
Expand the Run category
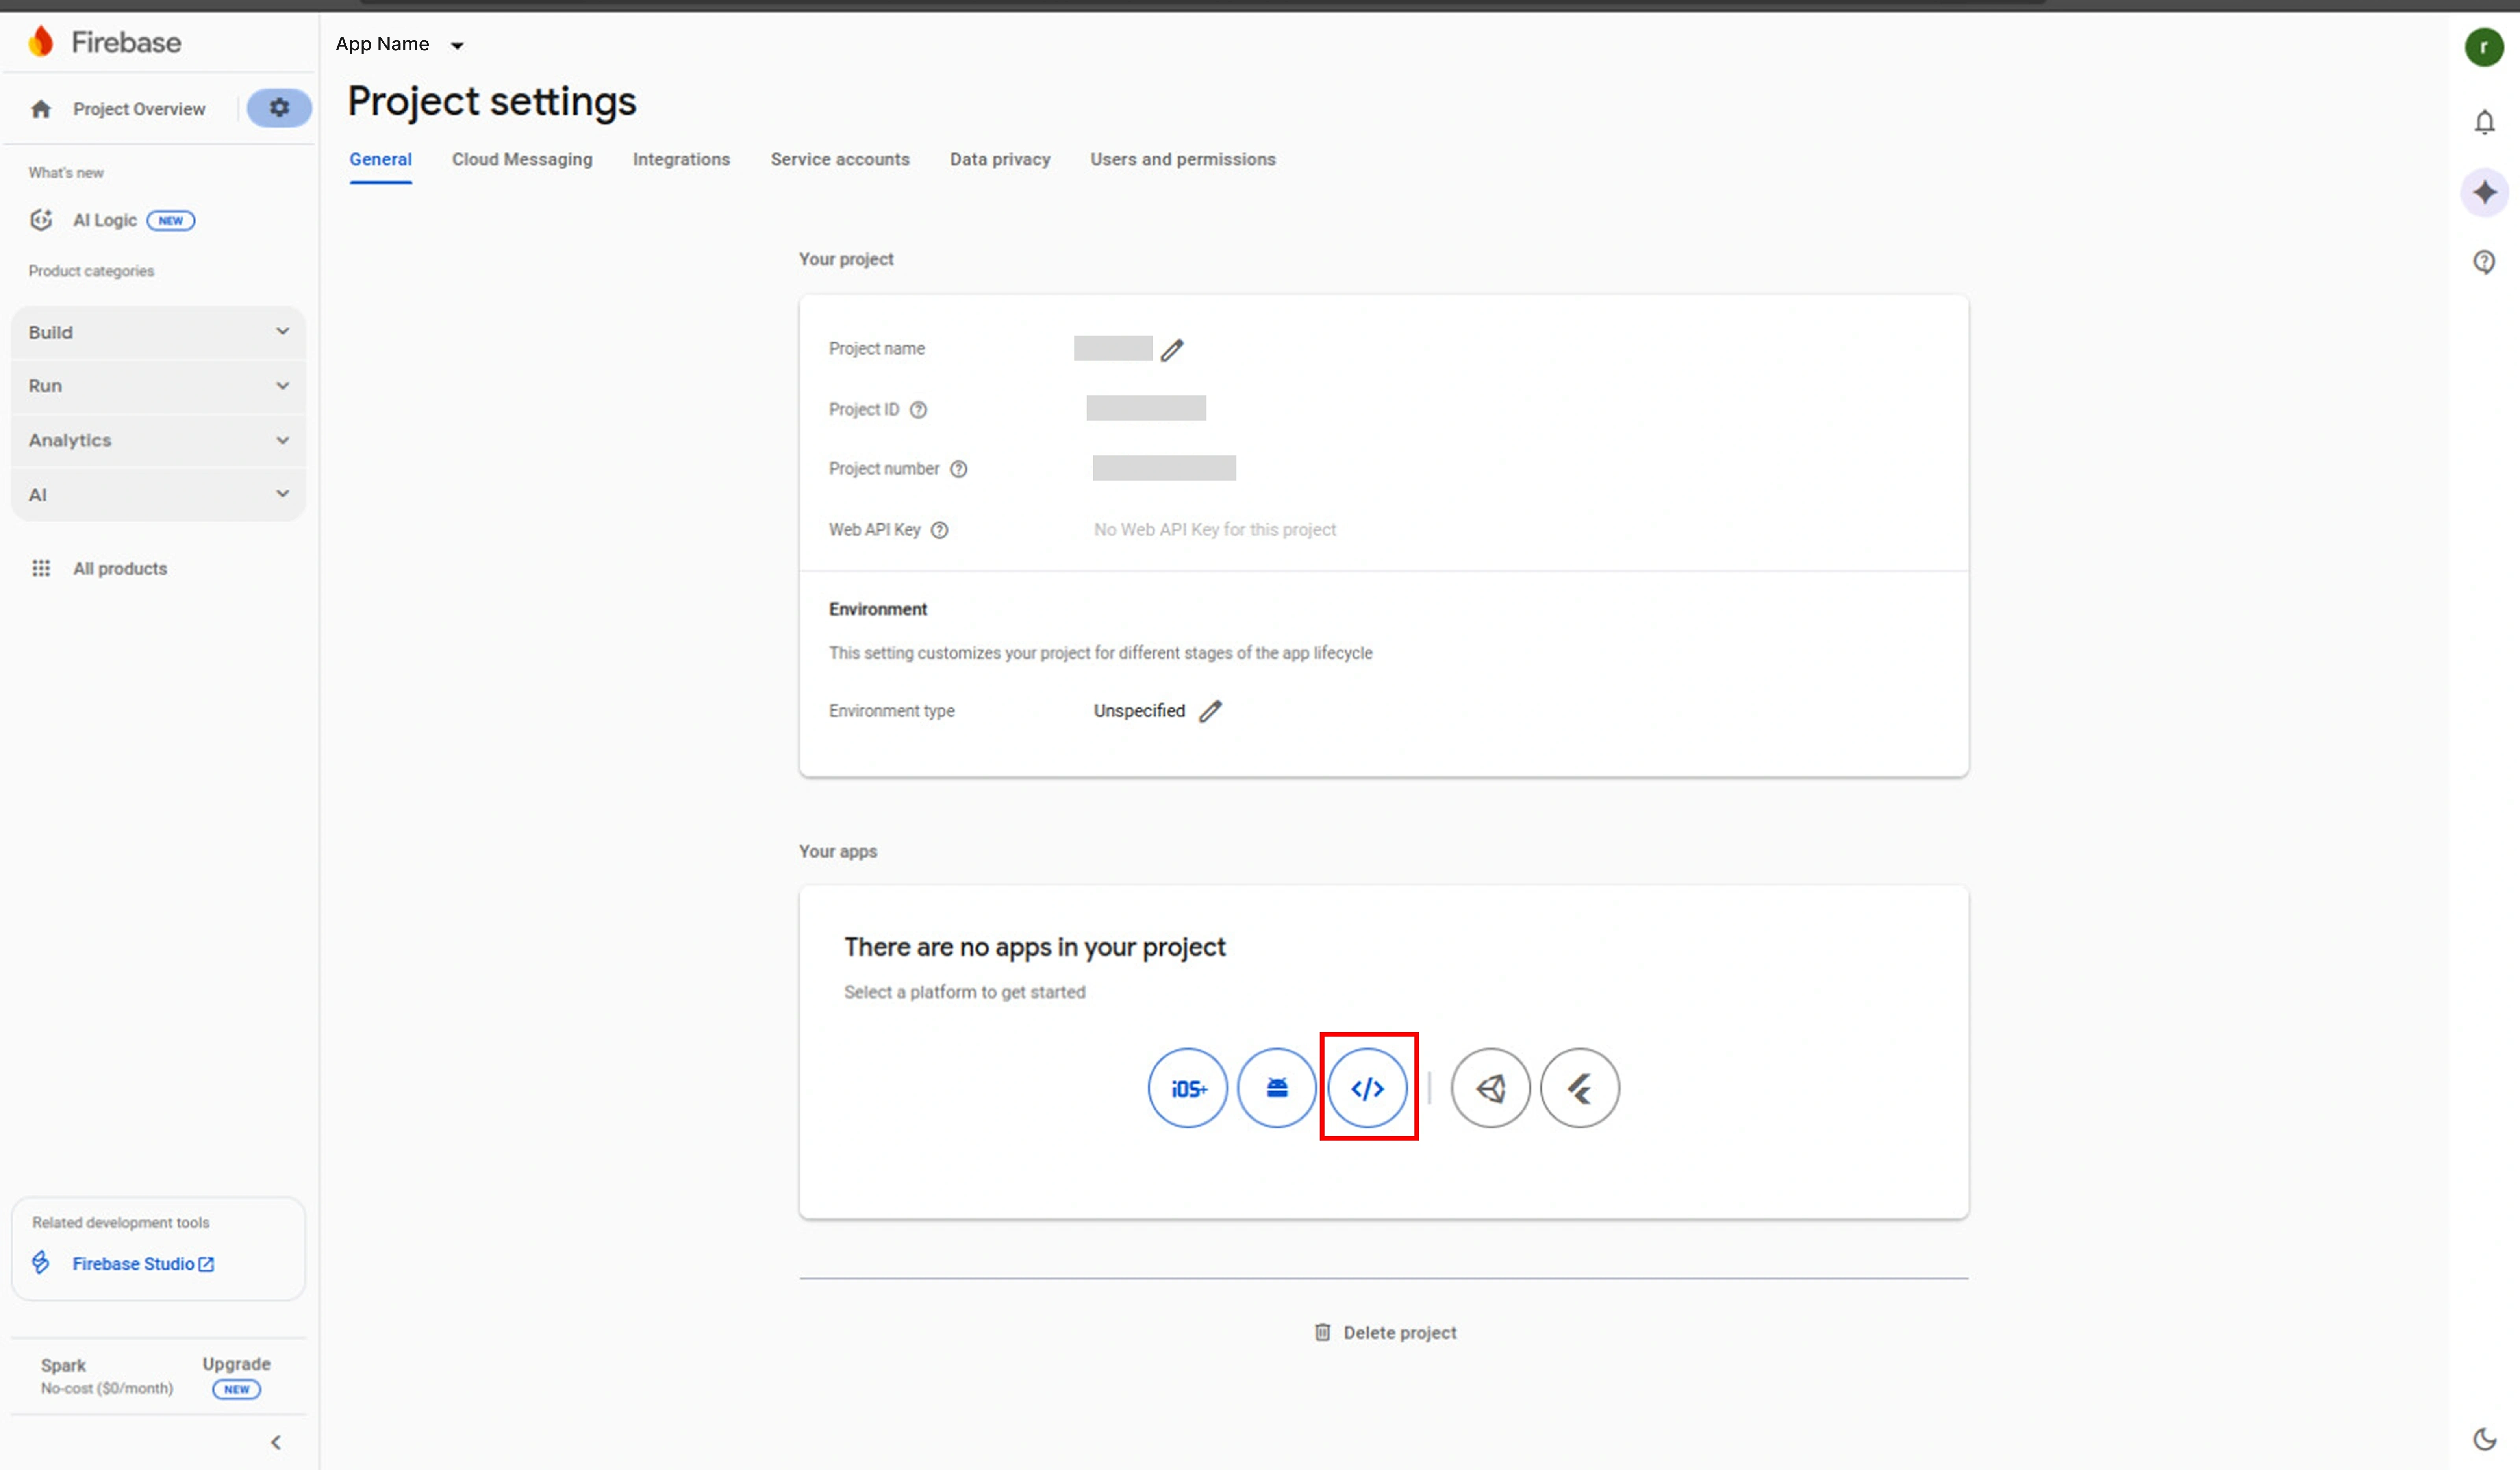[158, 386]
